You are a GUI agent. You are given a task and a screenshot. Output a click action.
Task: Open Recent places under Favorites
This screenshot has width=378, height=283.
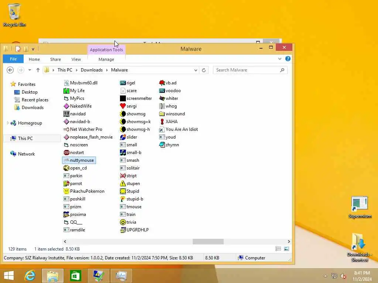pyautogui.click(x=35, y=99)
